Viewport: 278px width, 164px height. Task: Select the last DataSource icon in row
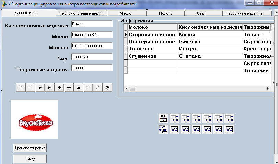(229, 118)
